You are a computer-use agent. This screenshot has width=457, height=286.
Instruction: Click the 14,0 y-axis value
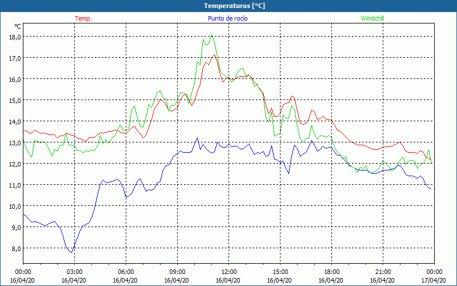(15, 121)
